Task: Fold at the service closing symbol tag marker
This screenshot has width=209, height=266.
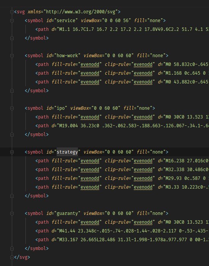Action: tap(12, 38)
